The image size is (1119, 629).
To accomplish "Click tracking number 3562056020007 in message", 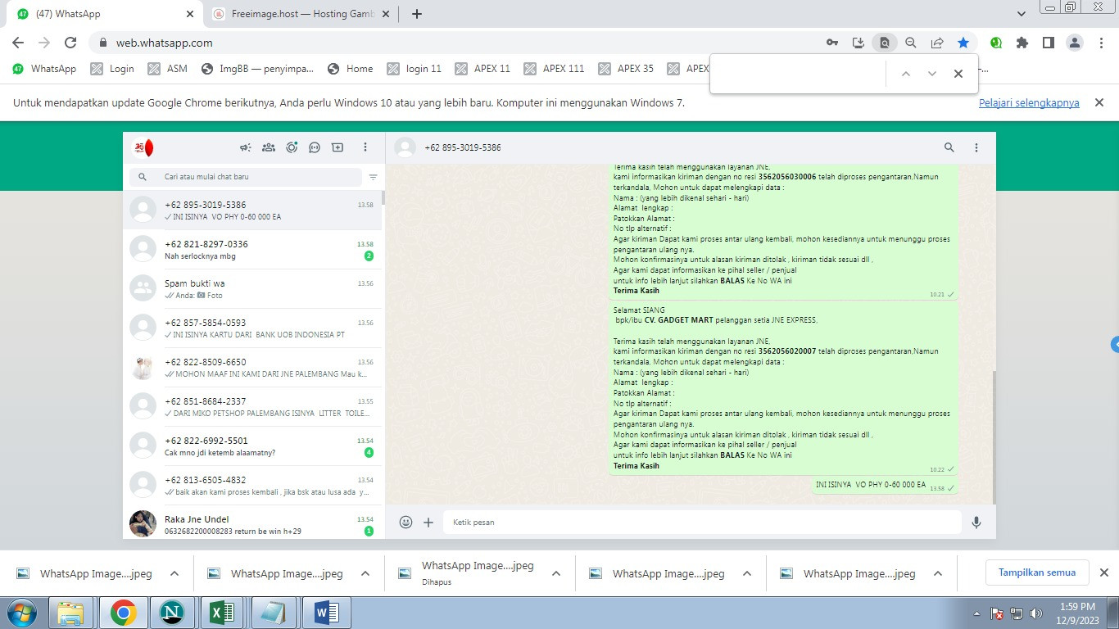I will (787, 351).
